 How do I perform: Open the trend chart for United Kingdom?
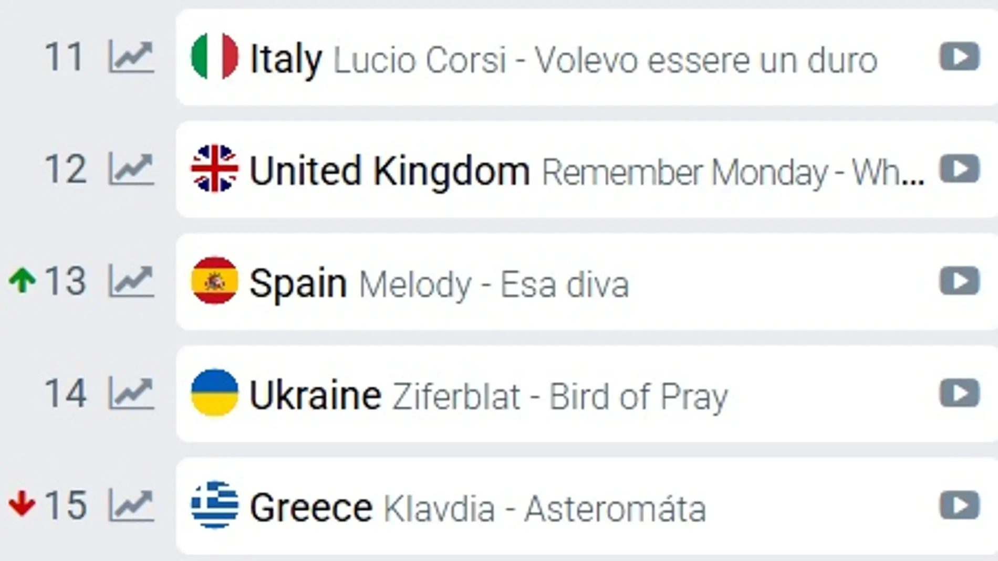(131, 169)
